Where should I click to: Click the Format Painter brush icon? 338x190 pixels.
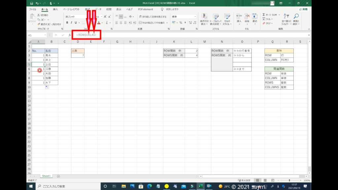pyautogui.click(x=39, y=24)
